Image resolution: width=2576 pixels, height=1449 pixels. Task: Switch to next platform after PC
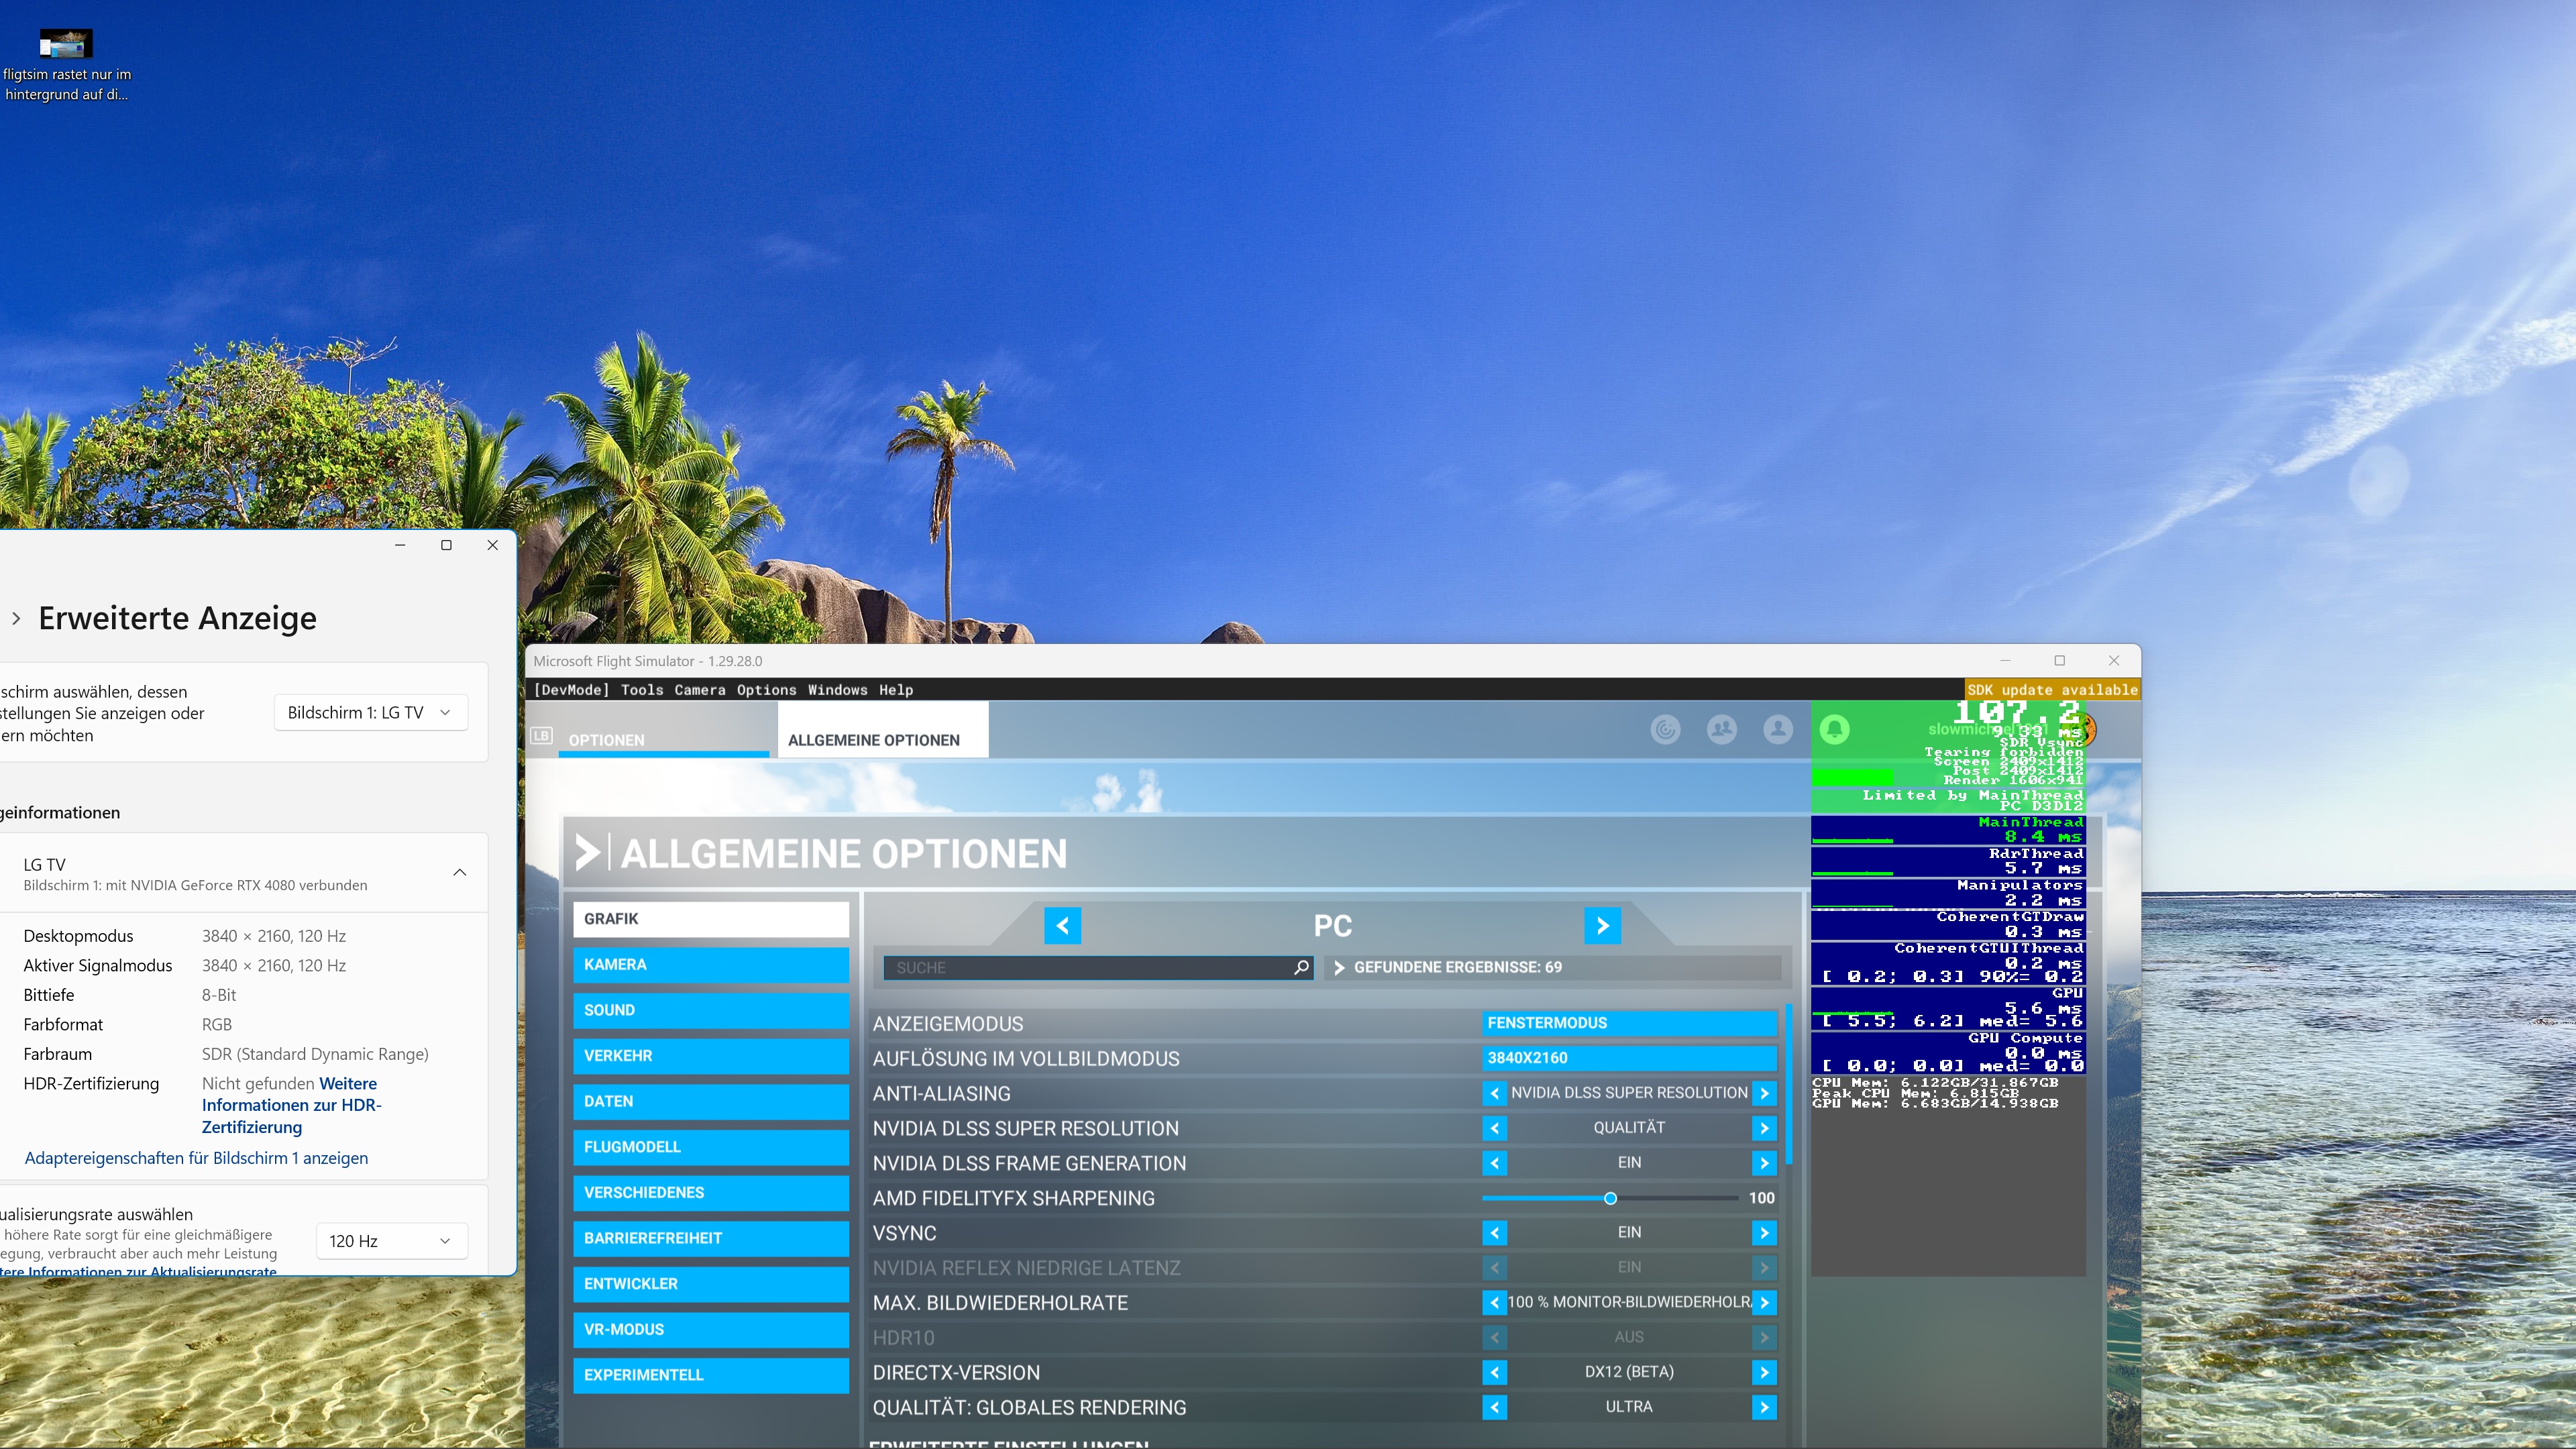(1602, 925)
